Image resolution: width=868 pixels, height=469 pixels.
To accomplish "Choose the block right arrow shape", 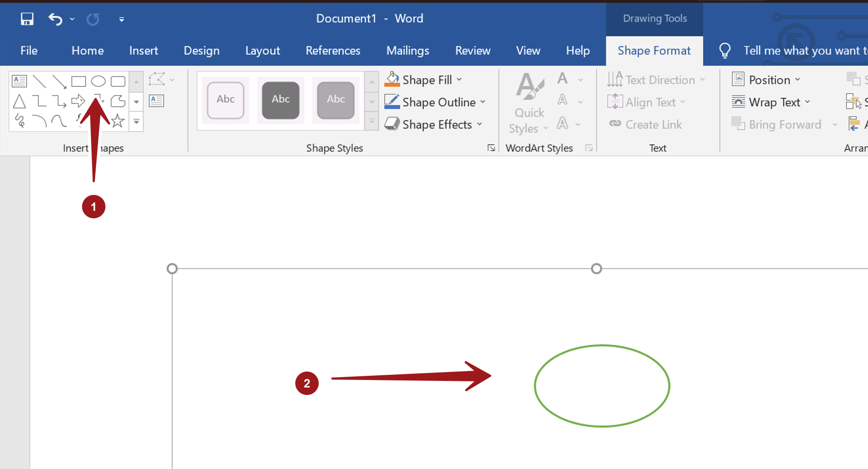I will click(78, 101).
